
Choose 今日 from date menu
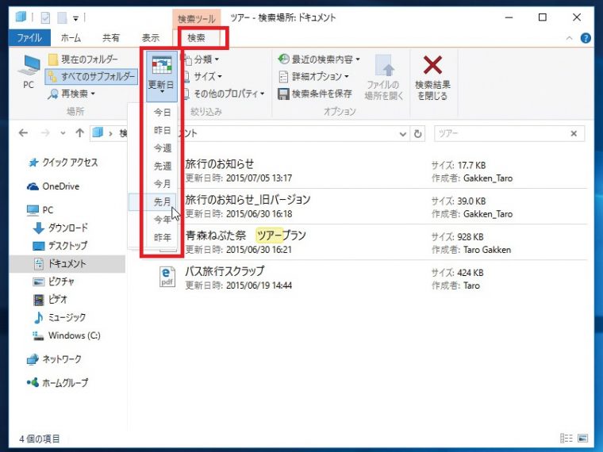tap(163, 113)
